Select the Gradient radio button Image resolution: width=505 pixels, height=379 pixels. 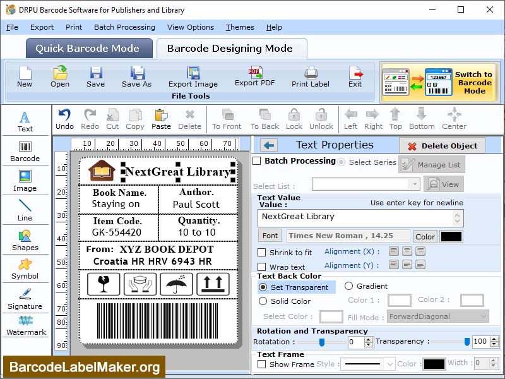[350, 286]
